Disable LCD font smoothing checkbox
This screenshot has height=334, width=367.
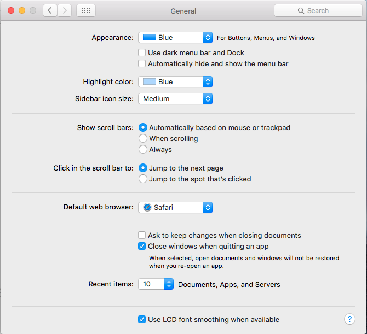[x=142, y=319]
